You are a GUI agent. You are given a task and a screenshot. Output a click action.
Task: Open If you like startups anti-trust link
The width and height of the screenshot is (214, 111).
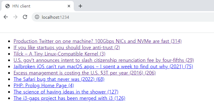(x=67, y=47)
